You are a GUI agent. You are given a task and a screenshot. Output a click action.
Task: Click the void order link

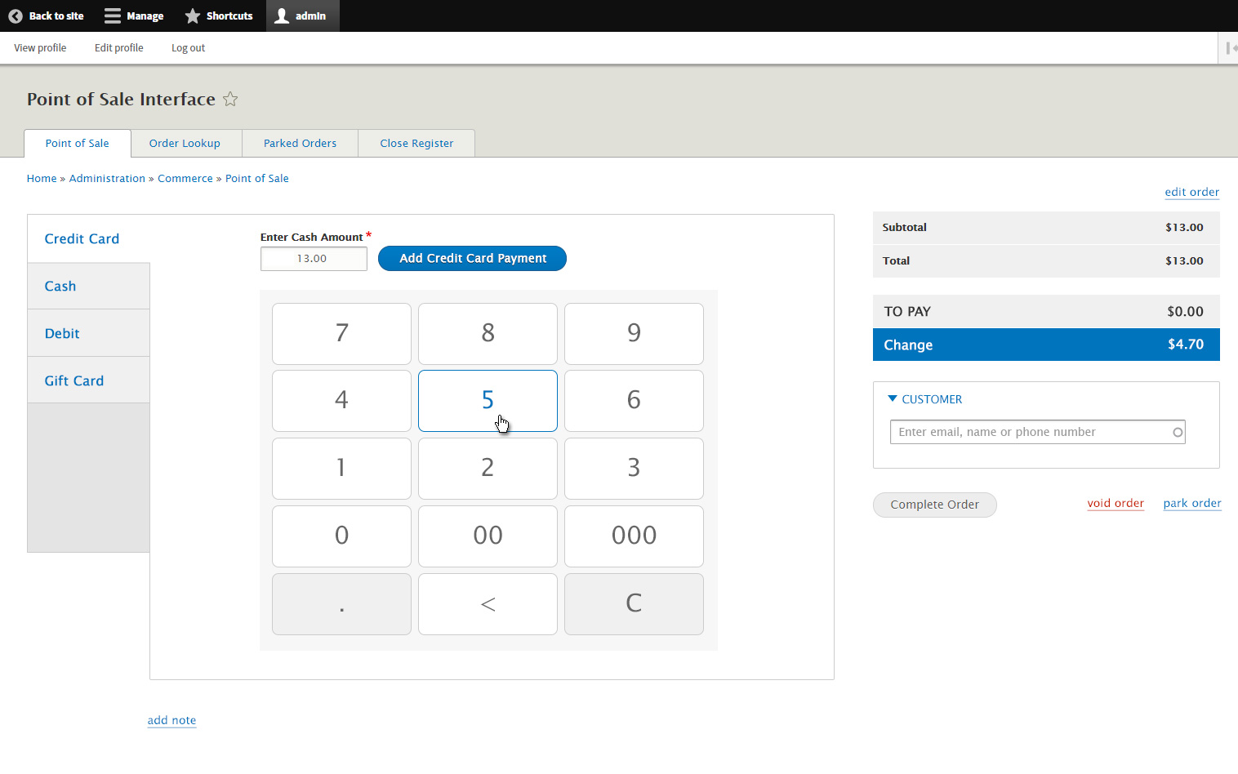coord(1116,503)
